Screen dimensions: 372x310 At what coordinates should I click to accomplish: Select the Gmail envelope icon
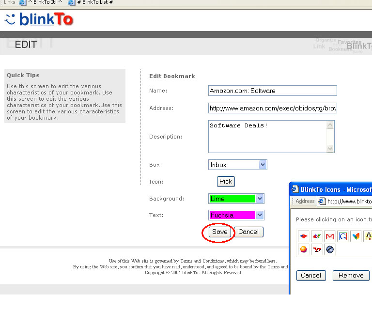tap(330, 236)
